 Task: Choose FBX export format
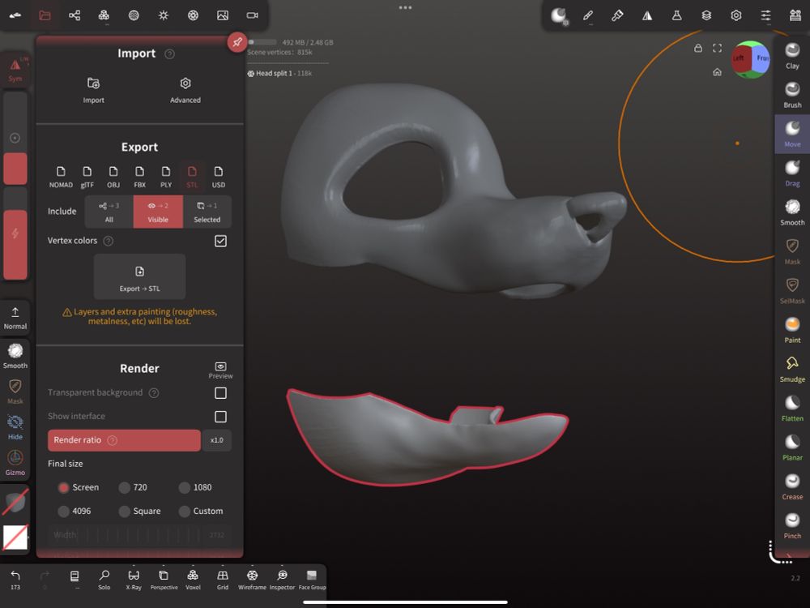point(139,177)
